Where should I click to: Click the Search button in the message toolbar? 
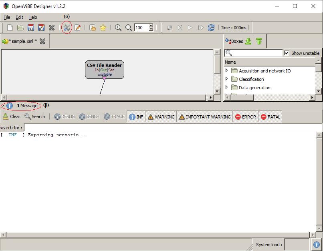[x=34, y=116]
